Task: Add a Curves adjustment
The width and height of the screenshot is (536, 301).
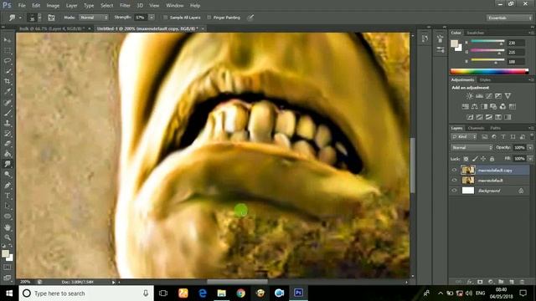Action: [489, 96]
